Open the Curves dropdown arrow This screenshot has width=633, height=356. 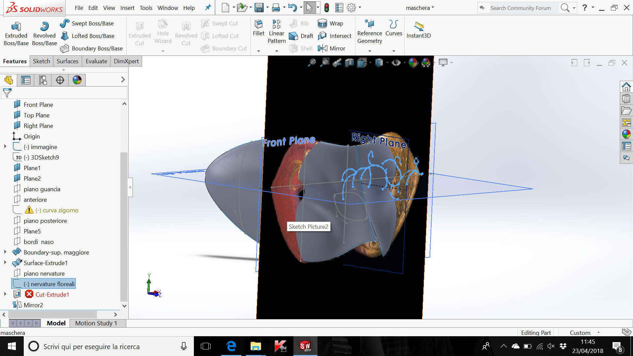coord(394,50)
